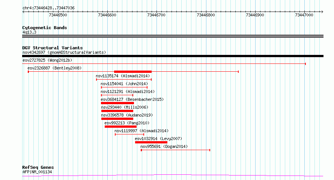Click ruler position 73446800
This screenshot has width=334, height=180.
[206, 15]
